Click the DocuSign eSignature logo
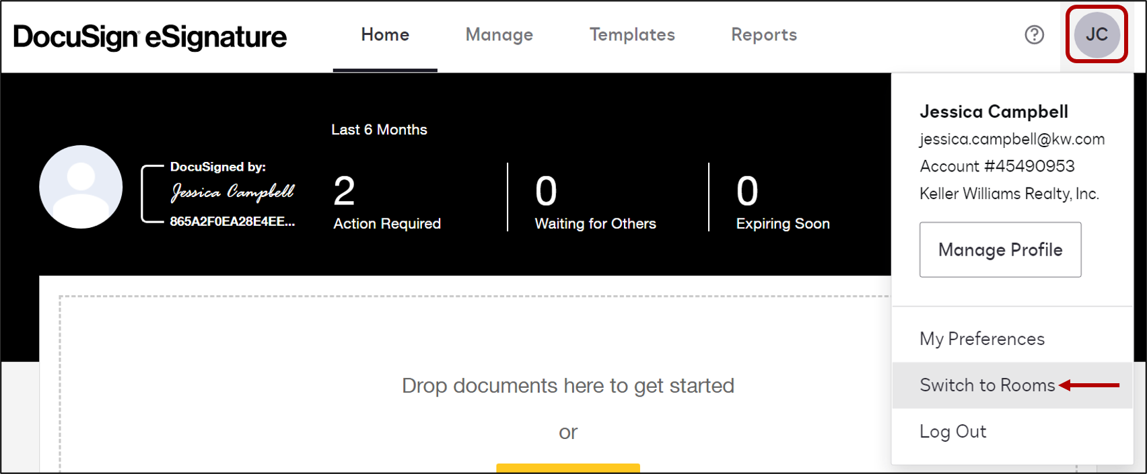Viewport: 1147px width, 474px height. [150, 37]
